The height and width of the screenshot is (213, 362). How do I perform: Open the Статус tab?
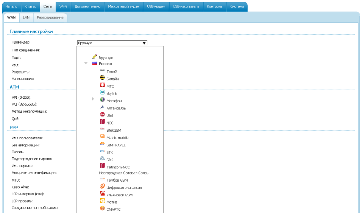(30, 6)
